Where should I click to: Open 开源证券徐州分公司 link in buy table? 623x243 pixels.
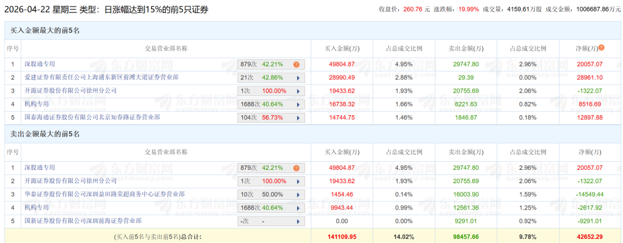pyautogui.click(x=70, y=90)
